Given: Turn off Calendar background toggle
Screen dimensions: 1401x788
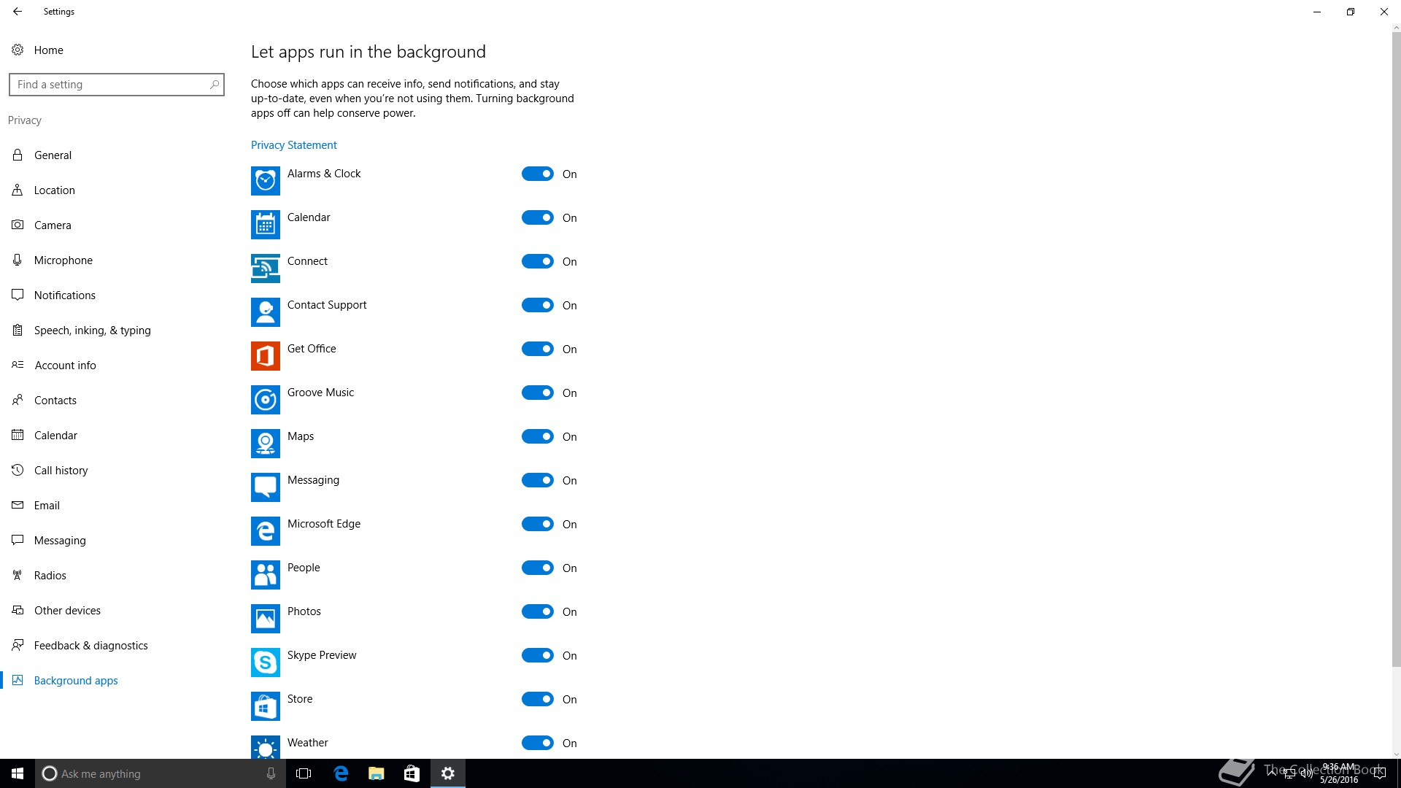Looking at the screenshot, I should click(538, 217).
